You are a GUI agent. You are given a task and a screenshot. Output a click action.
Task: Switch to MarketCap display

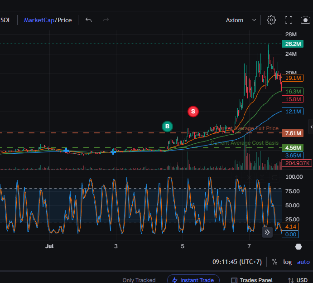[39, 20]
